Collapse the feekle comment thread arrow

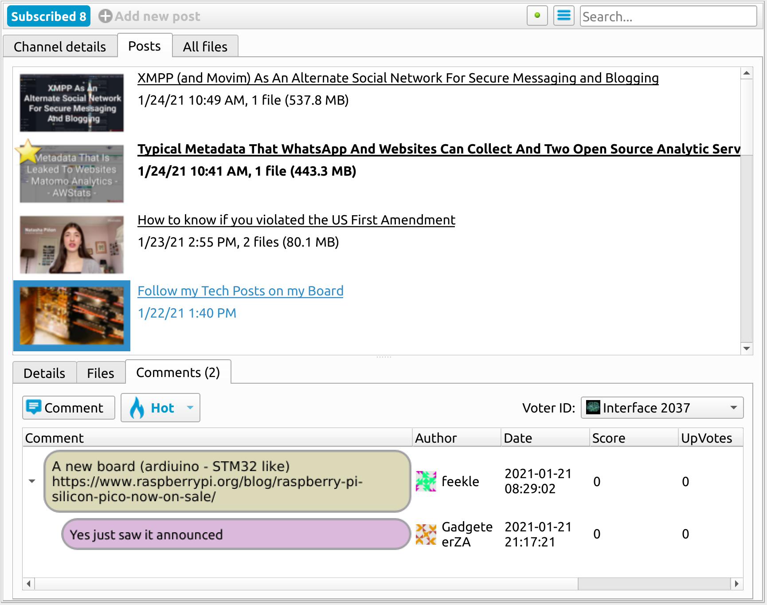click(x=32, y=481)
